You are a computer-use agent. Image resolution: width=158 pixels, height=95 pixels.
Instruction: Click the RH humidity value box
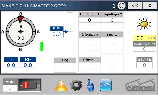tap(28, 65)
